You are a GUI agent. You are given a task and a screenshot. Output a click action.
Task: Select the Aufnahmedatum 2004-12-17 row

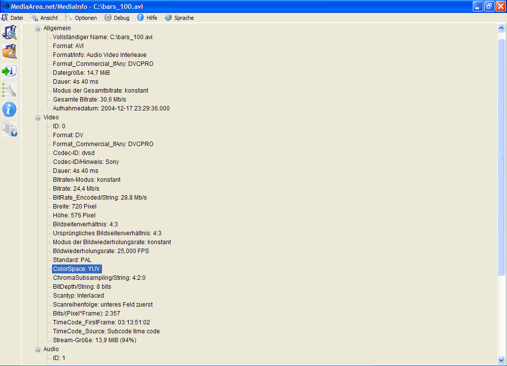click(x=111, y=108)
